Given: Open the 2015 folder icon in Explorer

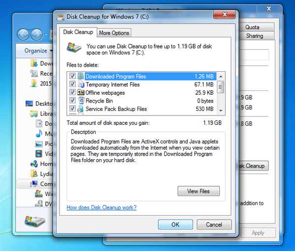Looking at the screenshot, I should point(34,84).
